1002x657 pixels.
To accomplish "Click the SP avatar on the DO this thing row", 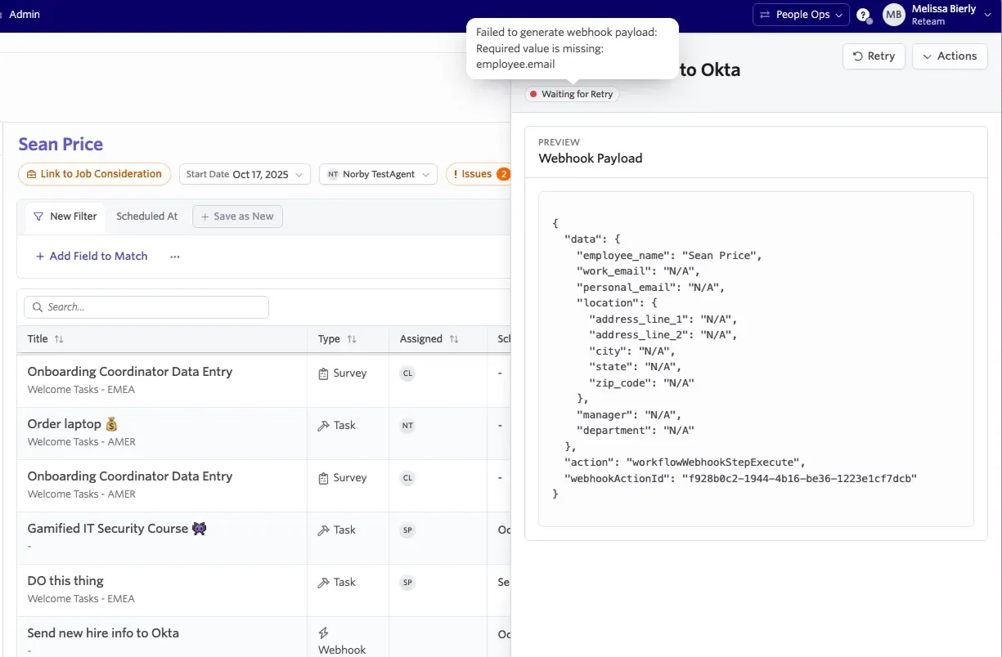I will click(x=407, y=583).
